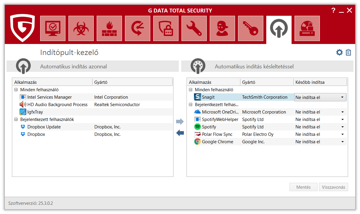Select the TechSmith Corporation cell
This screenshot has width=360, height=214.
[265, 97]
